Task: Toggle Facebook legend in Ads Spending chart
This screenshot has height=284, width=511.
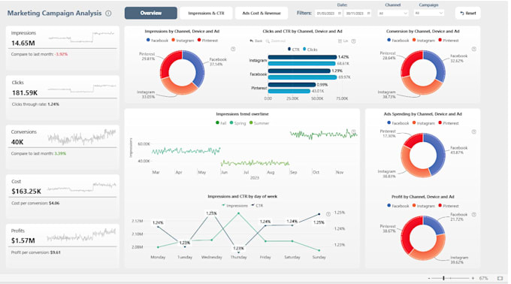Action: pyautogui.click(x=398, y=123)
